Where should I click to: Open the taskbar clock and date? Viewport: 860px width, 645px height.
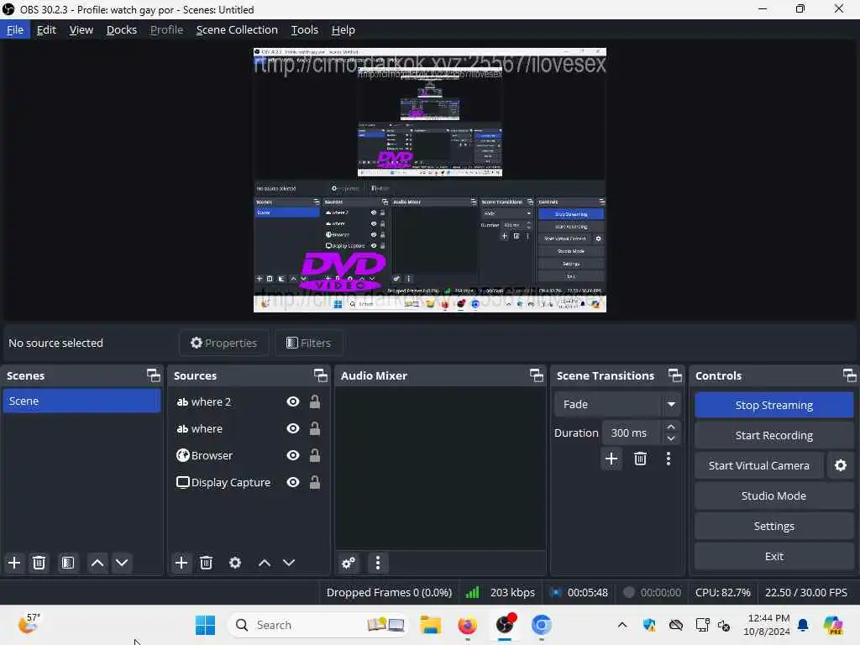pyautogui.click(x=767, y=625)
